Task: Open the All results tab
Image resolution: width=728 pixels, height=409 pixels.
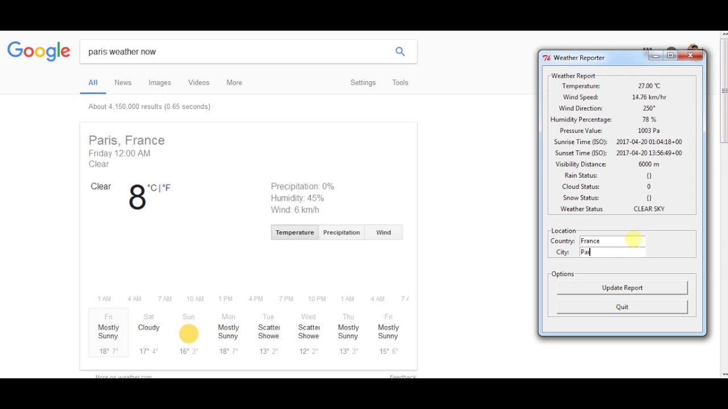Action: (93, 82)
